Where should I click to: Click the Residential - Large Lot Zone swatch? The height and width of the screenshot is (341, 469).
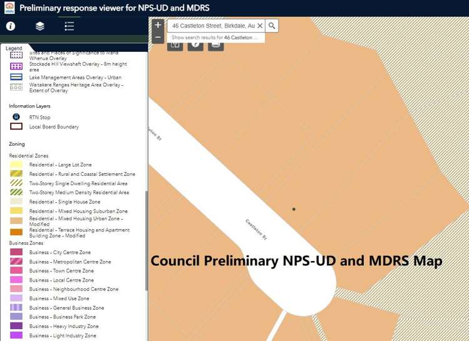[x=16, y=165]
